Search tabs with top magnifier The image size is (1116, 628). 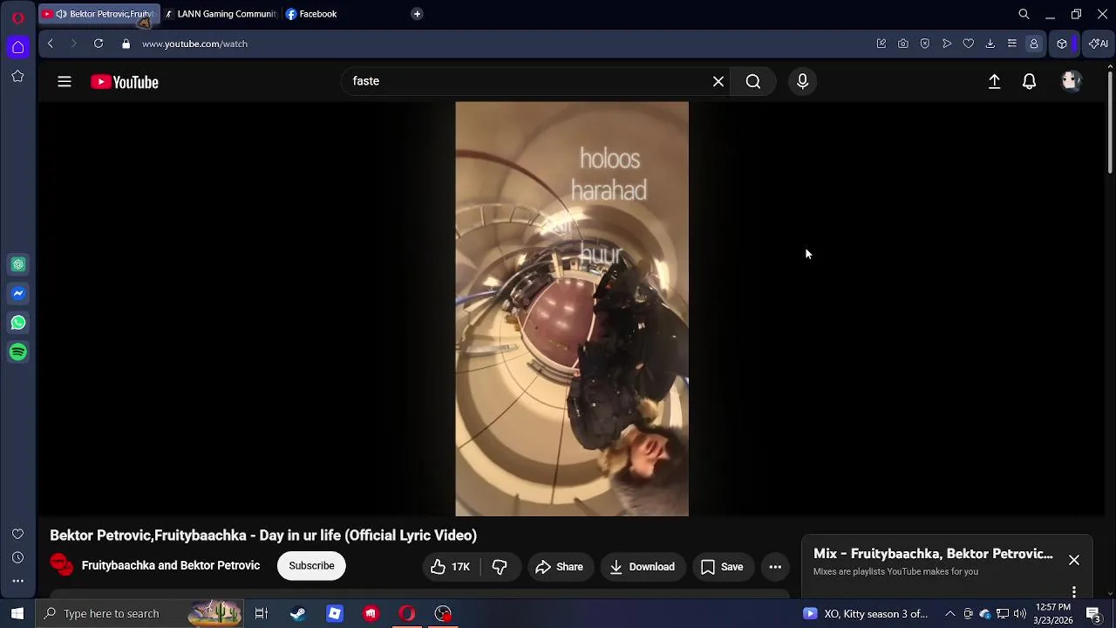[x=1024, y=14]
